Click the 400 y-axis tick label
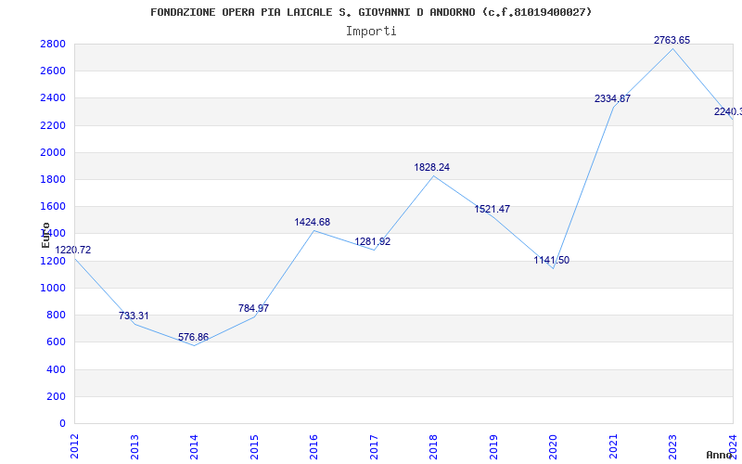Image resolution: width=742 pixels, height=464 pixels. tap(56, 369)
